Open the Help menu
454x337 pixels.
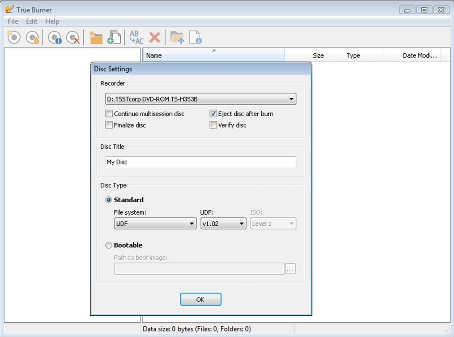tap(52, 21)
